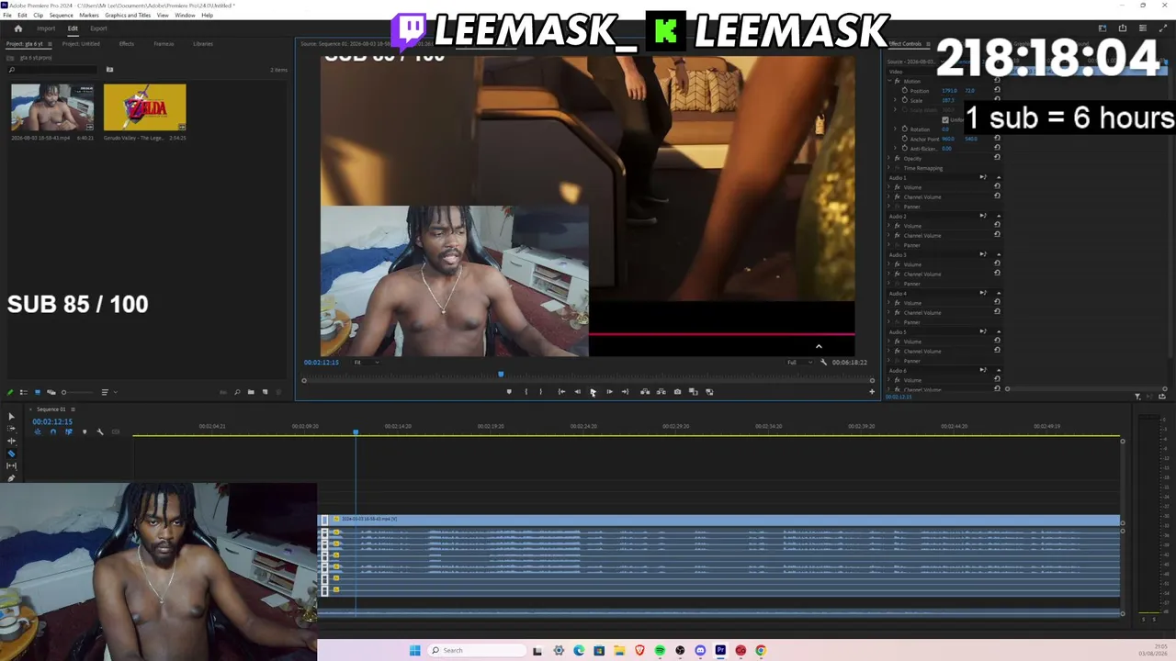Switch to Export workspace
This screenshot has height=661, width=1176.
pyautogui.click(x=98, y=28)
